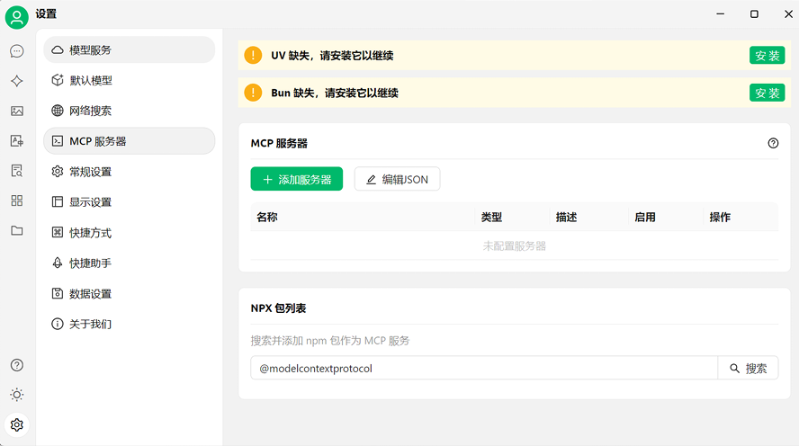
Task: Focus the npm package search input field
Action: coord(484,368)
